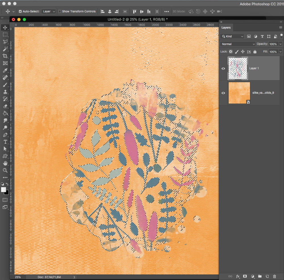Image resolution: width=284 pixels, height=280 pixels.
Task: Select the Clone Stamp tool
Action: pos(5,92)
